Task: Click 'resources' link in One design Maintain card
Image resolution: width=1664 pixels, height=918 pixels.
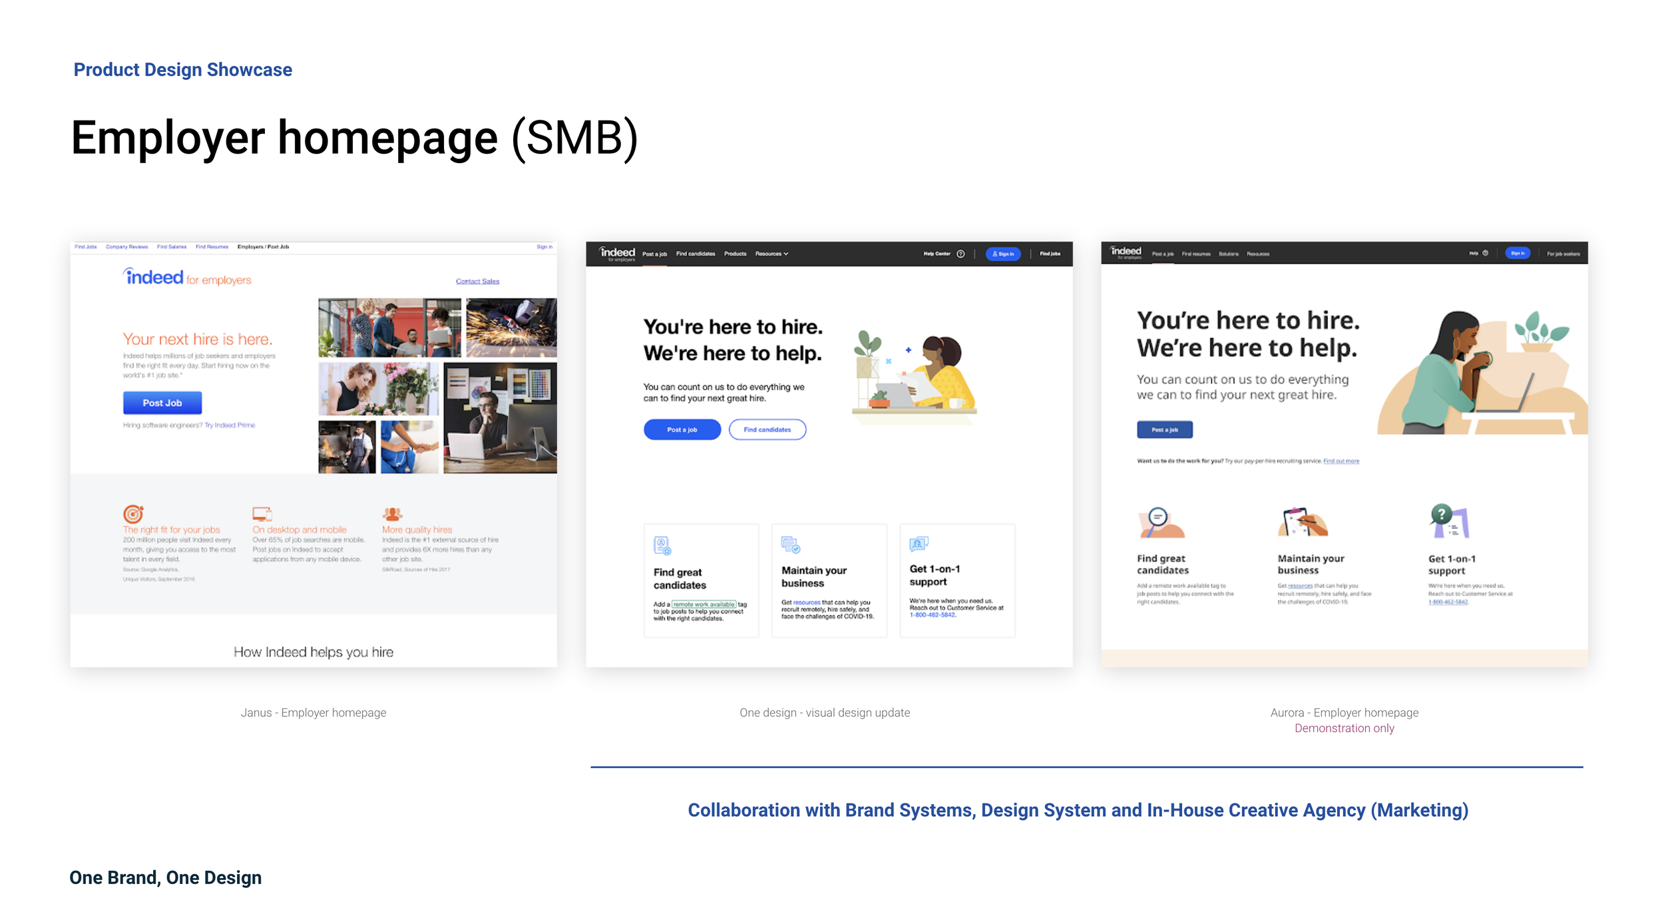Action: click(807, 602)
